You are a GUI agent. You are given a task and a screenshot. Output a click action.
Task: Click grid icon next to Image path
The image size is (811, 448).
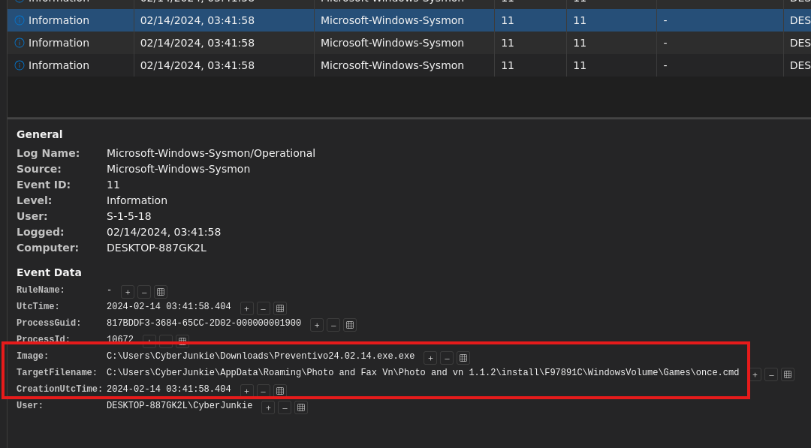[x=463, y=358]
